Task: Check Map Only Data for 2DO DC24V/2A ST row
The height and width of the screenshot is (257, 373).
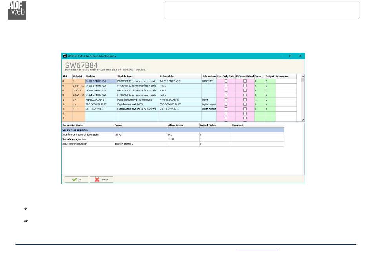Action: (226, 109)
